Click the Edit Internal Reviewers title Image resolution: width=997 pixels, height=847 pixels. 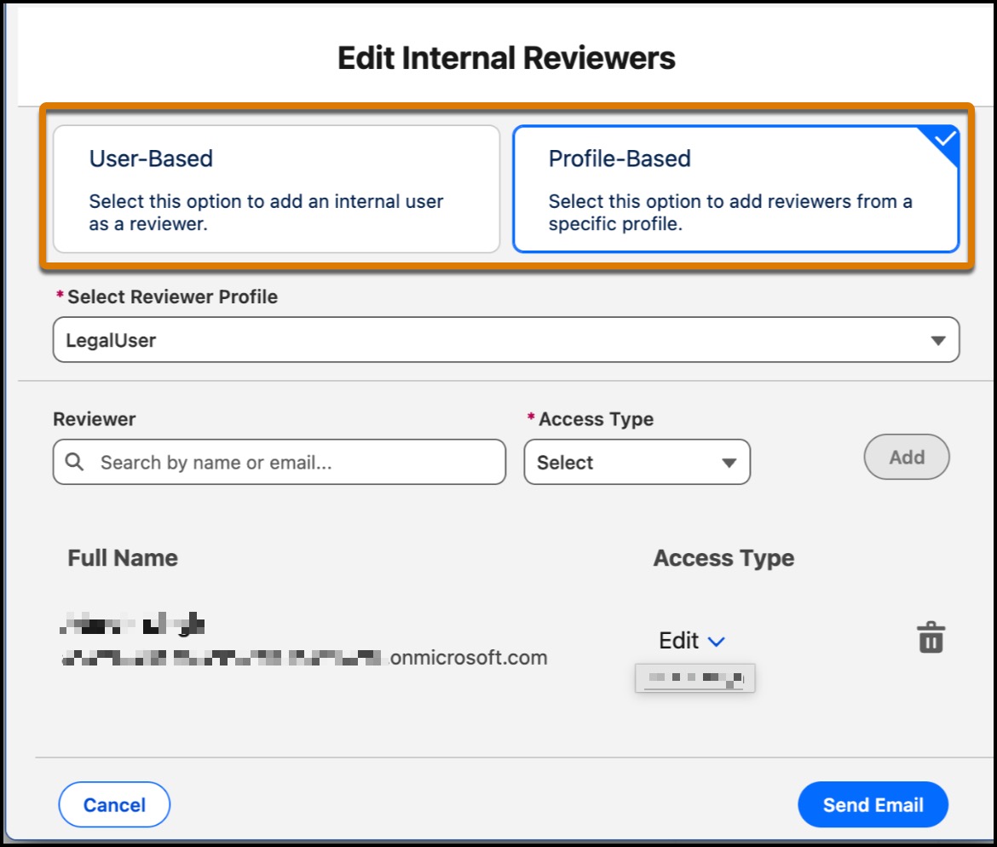click(506, 58)
